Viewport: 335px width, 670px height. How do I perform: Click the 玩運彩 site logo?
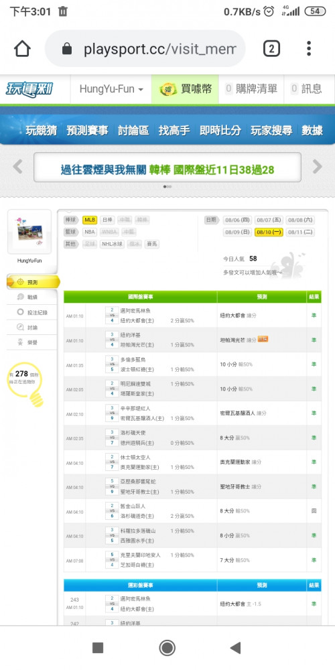point(29,89)
